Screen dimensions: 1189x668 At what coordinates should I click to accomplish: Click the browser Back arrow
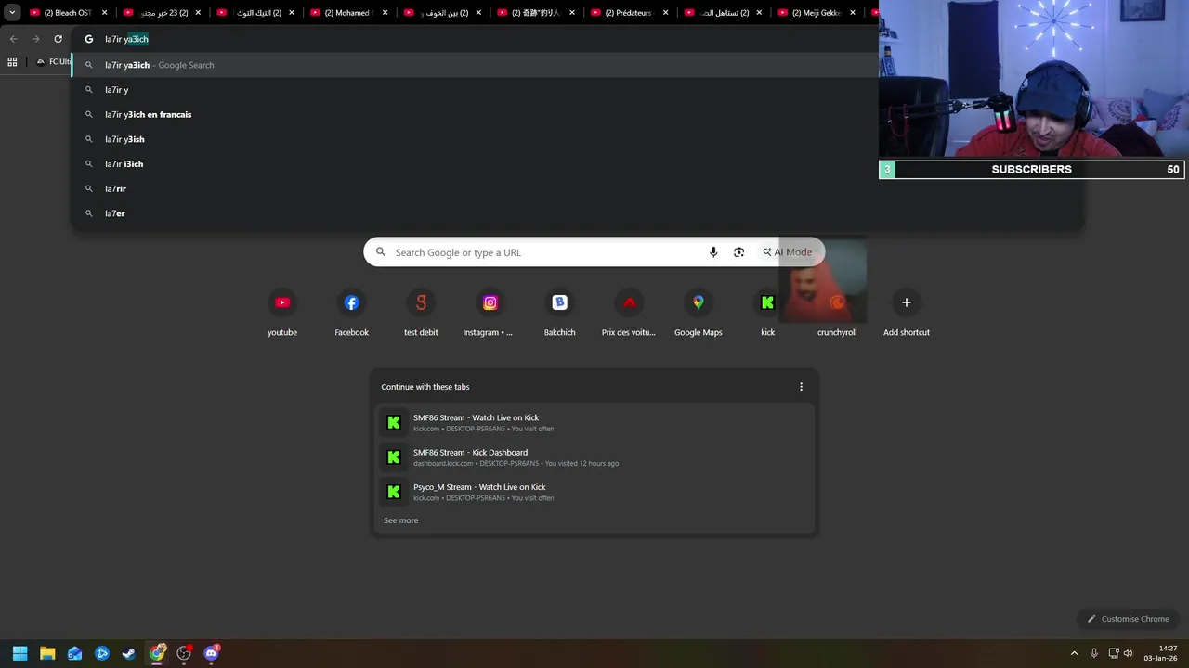click(13, 39)
